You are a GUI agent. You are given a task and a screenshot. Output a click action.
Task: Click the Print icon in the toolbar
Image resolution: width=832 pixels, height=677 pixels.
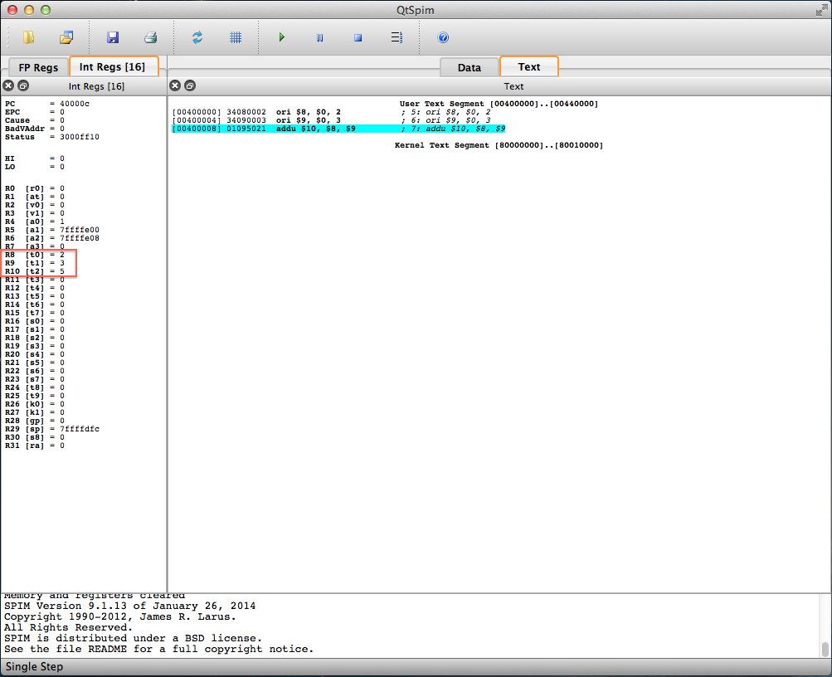[150, 37]
